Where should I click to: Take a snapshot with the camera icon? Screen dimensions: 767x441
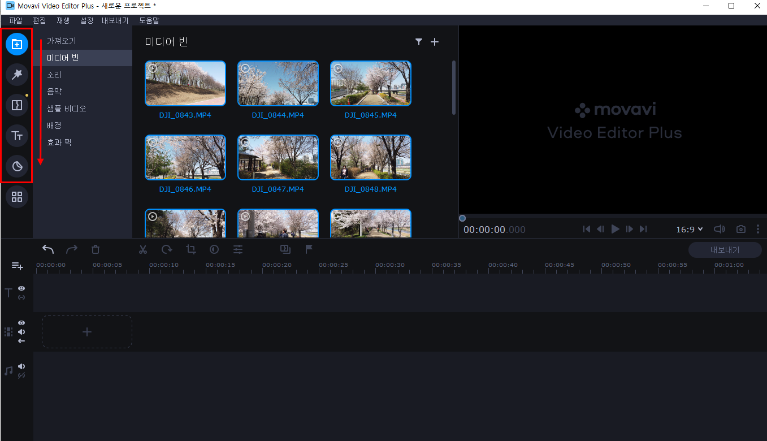[741, 229]
